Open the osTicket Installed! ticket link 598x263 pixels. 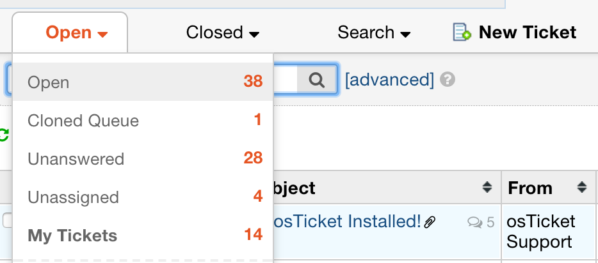pyautogui.click(x=348, y=222)
